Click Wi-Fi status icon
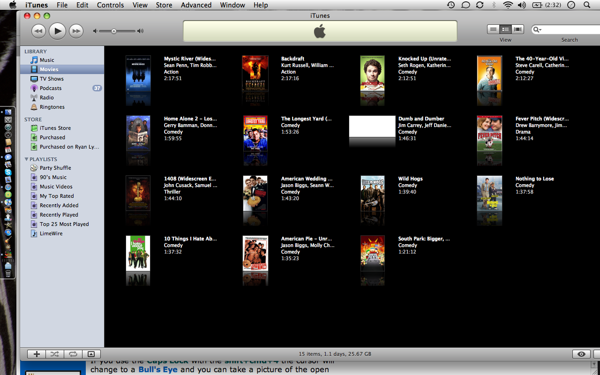 (x=508, y=5)
